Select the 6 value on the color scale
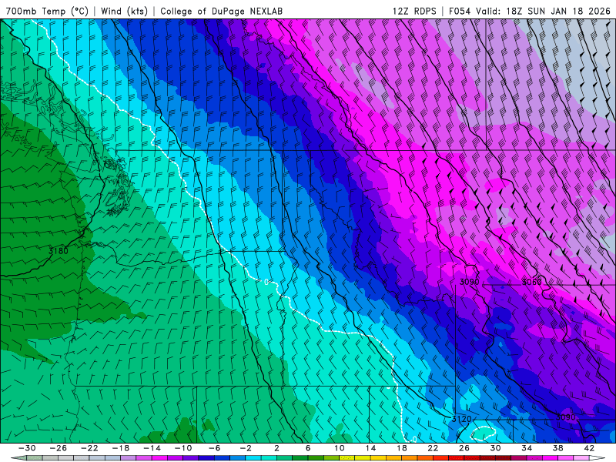 (x=308, y=448)
